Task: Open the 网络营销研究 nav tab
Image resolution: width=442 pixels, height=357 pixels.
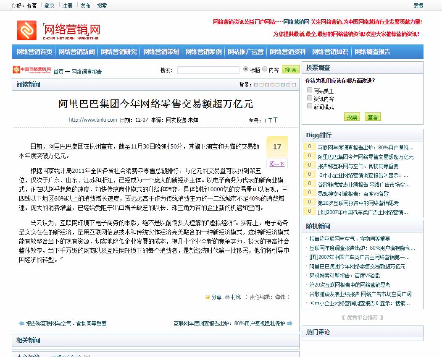Action: (x=119, y=52)
